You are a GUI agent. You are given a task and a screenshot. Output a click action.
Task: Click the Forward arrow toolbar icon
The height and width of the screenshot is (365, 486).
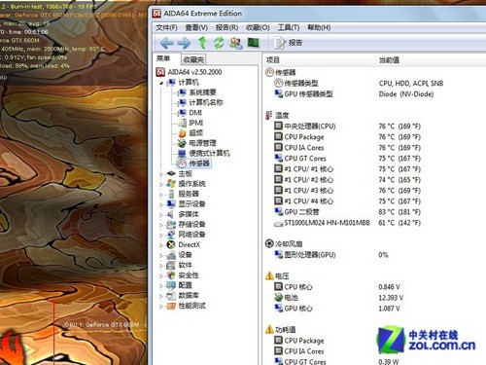point(184,43)
